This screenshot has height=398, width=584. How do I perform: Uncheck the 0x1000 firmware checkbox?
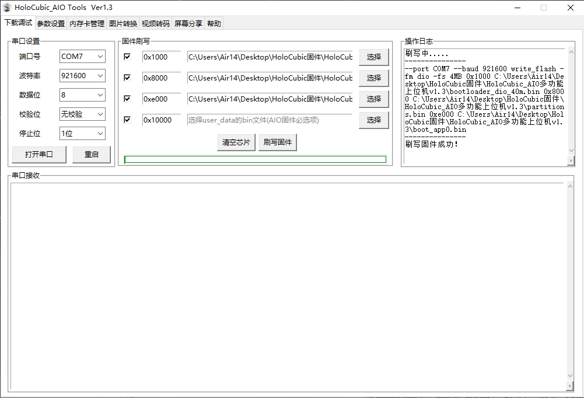click(127, 57)
